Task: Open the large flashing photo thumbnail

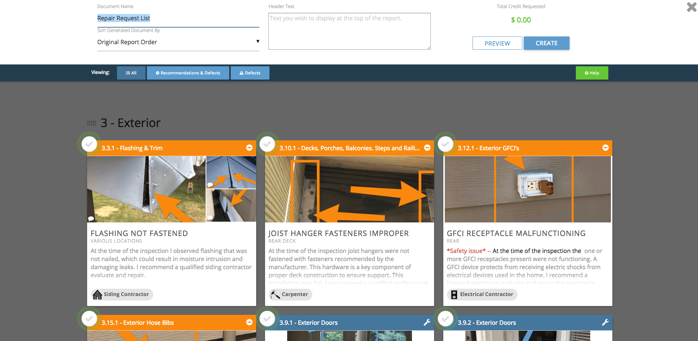Action: (146, 189)
